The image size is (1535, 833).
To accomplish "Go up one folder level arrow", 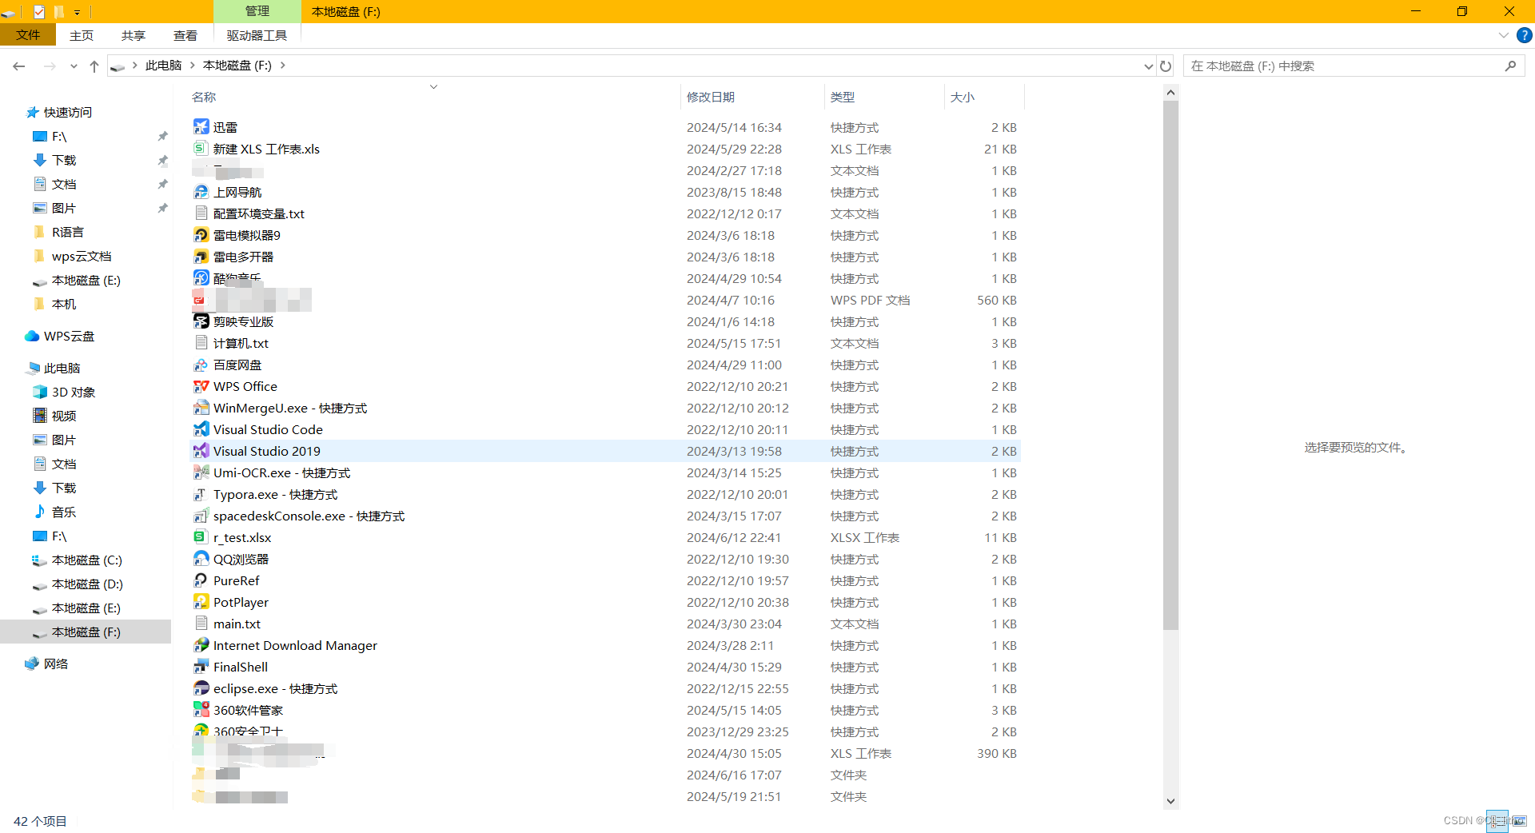I will coord(94,66).
